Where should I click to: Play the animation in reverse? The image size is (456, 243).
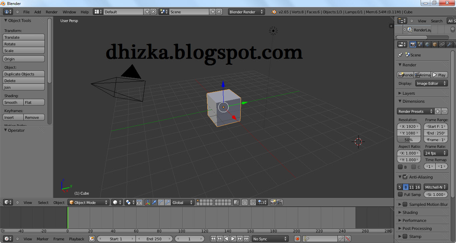(x=226, y=239)
